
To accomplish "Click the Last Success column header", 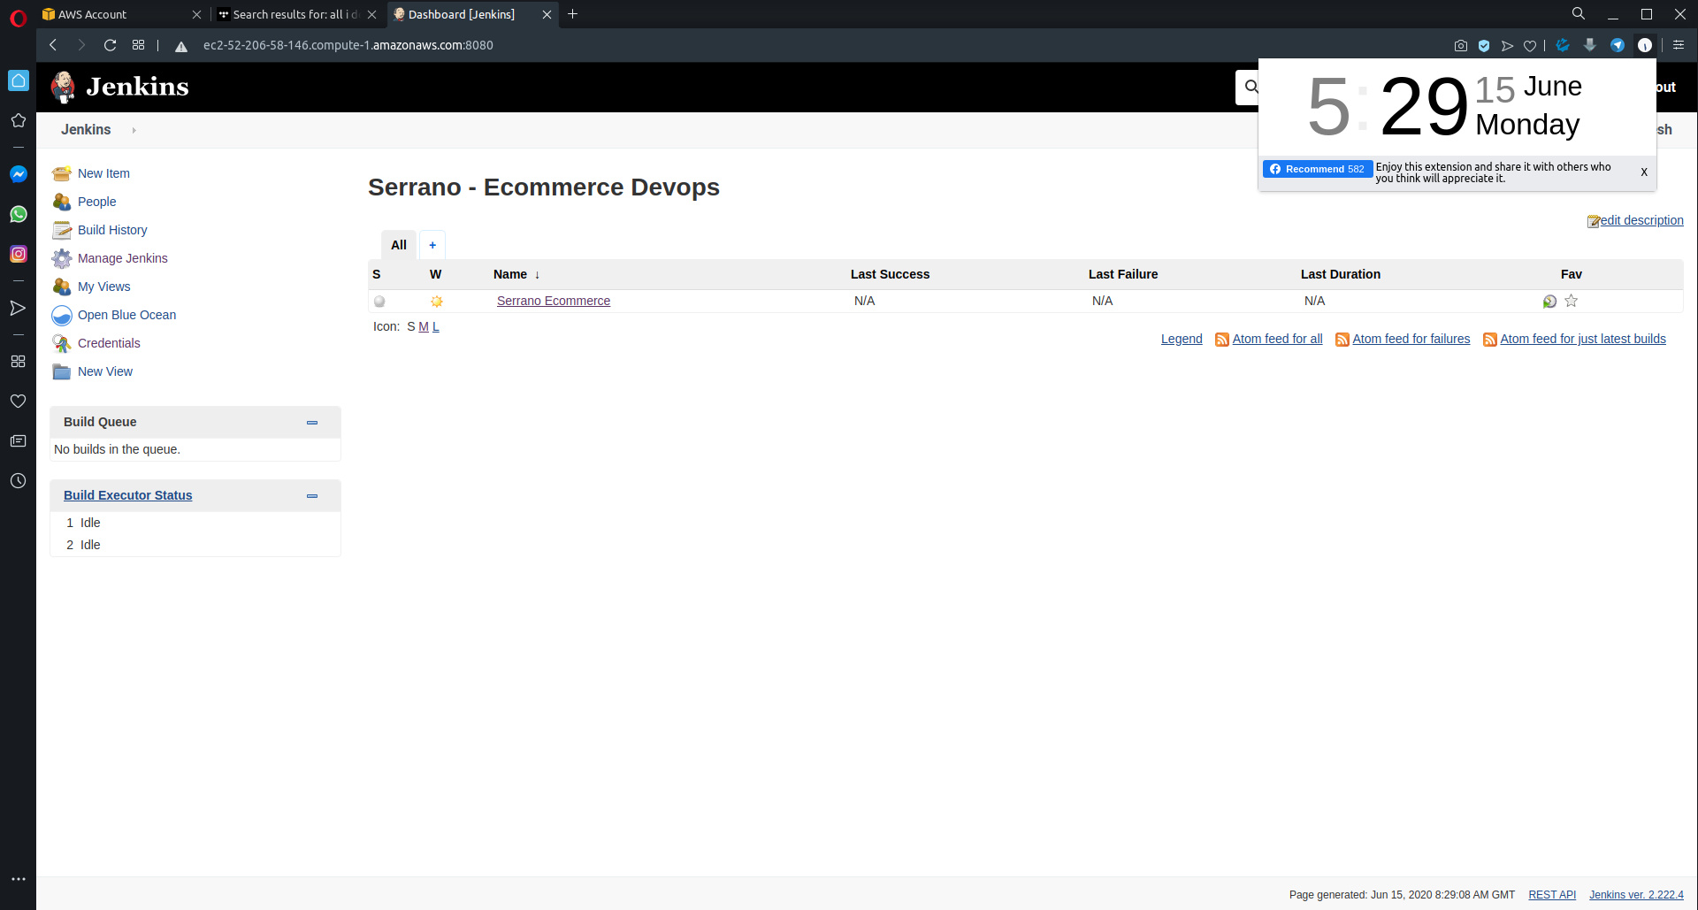I will pos(890,274).
